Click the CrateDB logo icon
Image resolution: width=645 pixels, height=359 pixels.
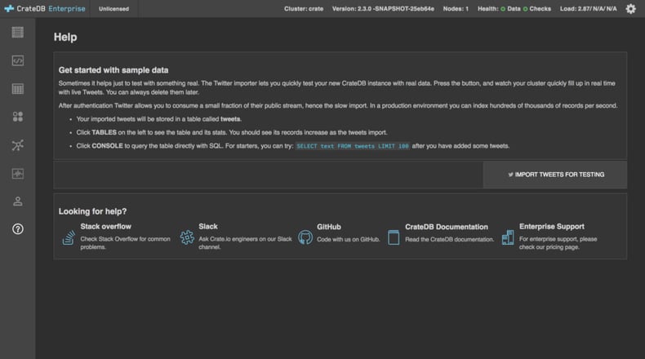click(9, 9)
